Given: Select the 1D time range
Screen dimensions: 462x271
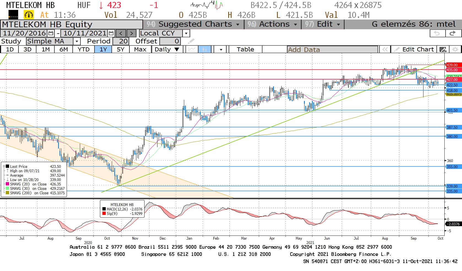Looking at the screenshot, I should [10, 49].
